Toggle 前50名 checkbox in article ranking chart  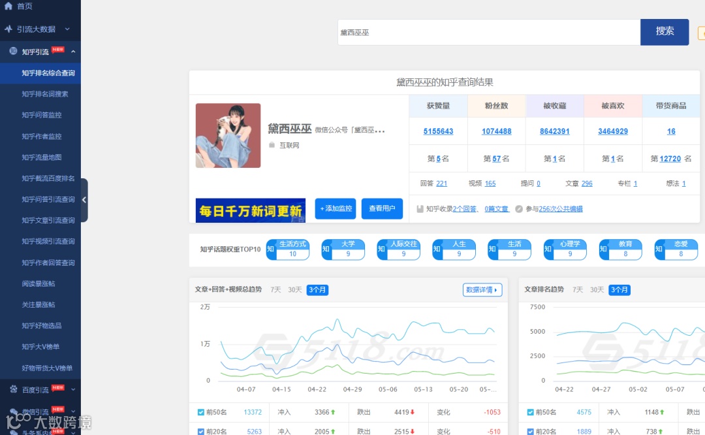coord(530,412)
